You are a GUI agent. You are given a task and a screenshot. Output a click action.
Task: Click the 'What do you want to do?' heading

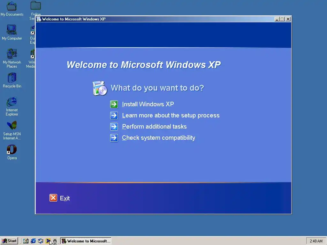(157, 88)
